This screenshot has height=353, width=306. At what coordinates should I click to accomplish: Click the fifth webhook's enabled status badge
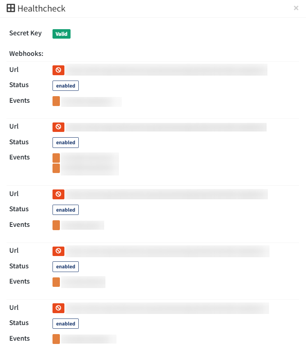[66, 323]
